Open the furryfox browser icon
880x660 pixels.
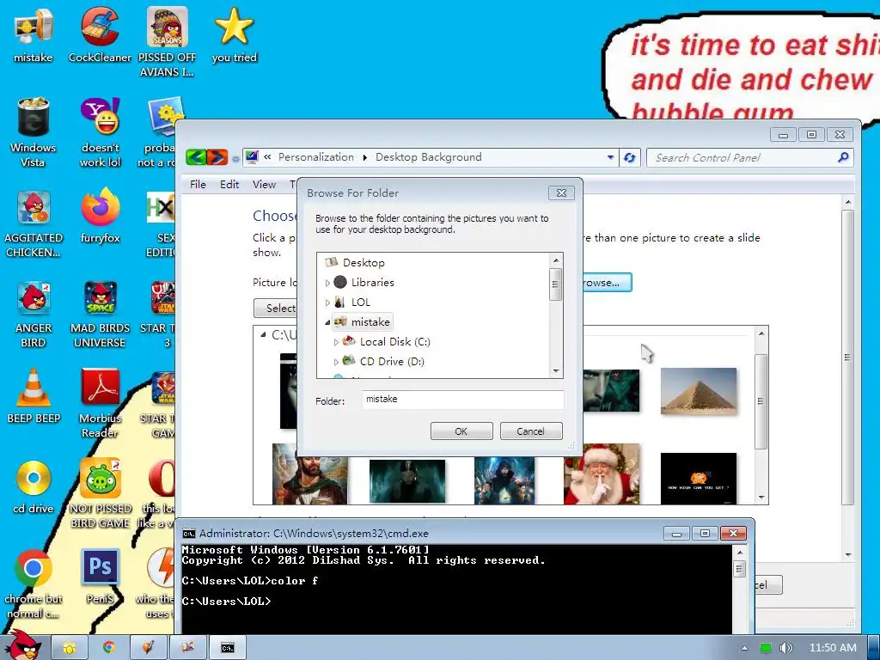point(100,216)
